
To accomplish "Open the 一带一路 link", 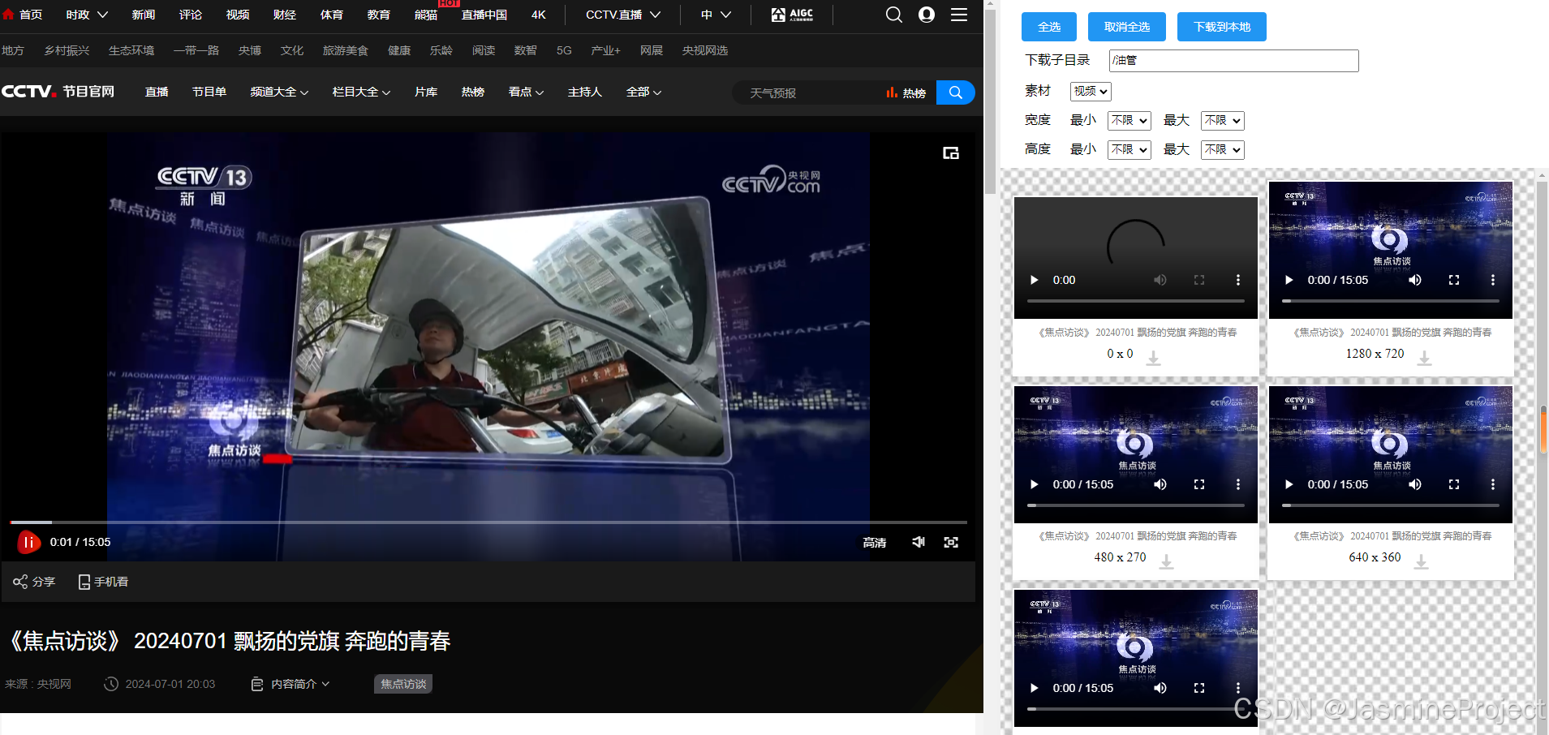I will pyautogui.click(x=196, y=50).
